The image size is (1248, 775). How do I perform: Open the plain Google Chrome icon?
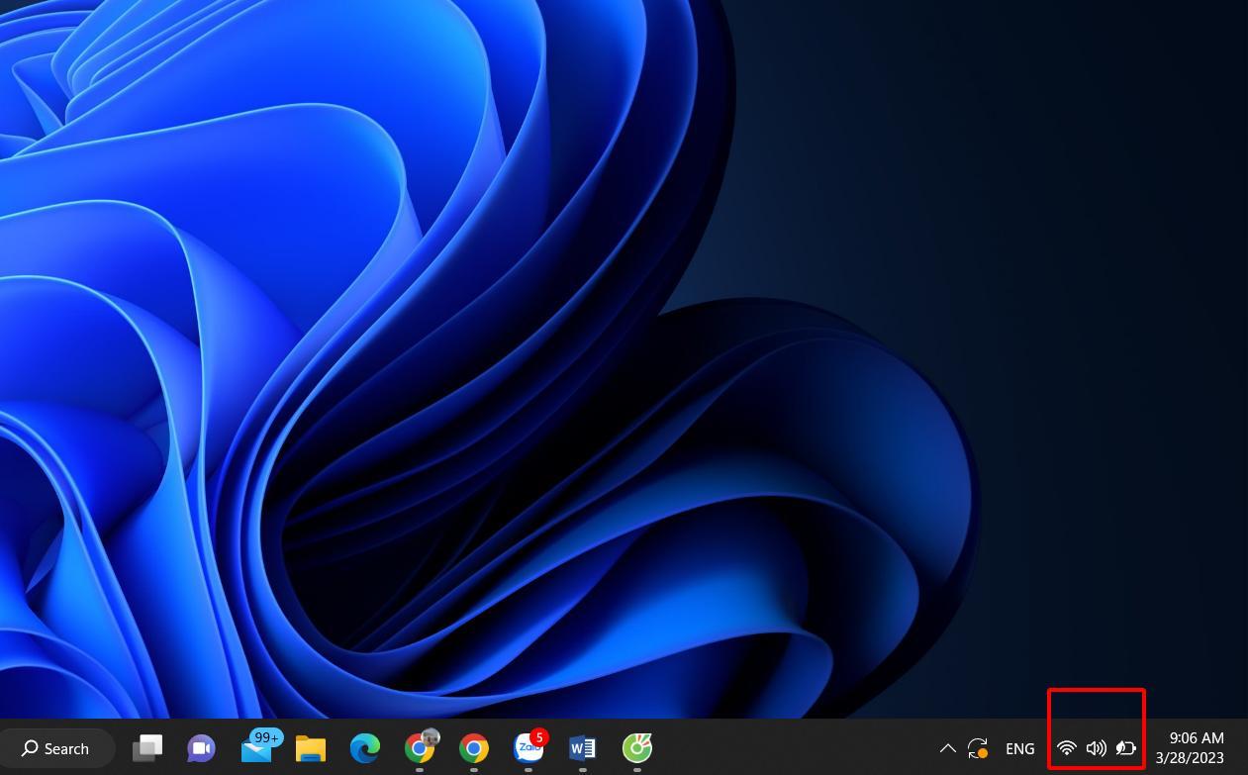click(474, 748)
